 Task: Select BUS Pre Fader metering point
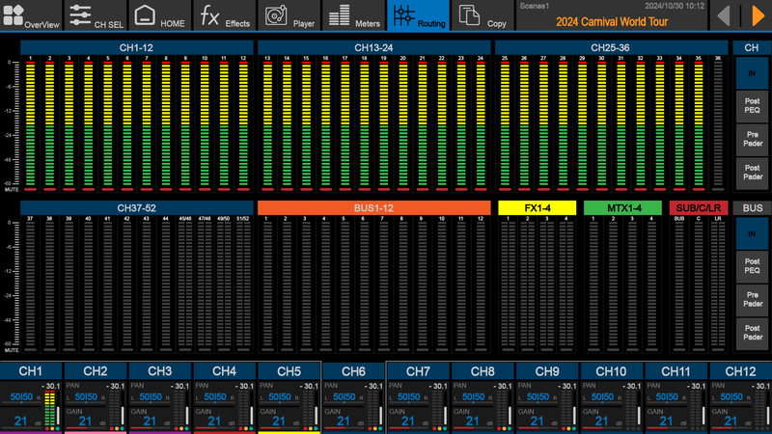[x=752, y=300]
